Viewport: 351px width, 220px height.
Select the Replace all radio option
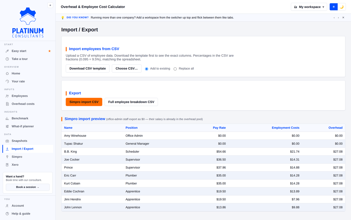tap(175, 69)
